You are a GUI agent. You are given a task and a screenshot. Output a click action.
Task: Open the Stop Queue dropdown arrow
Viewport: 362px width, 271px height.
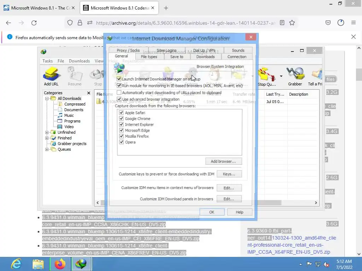pyautogui.click(x=281, y=76)
